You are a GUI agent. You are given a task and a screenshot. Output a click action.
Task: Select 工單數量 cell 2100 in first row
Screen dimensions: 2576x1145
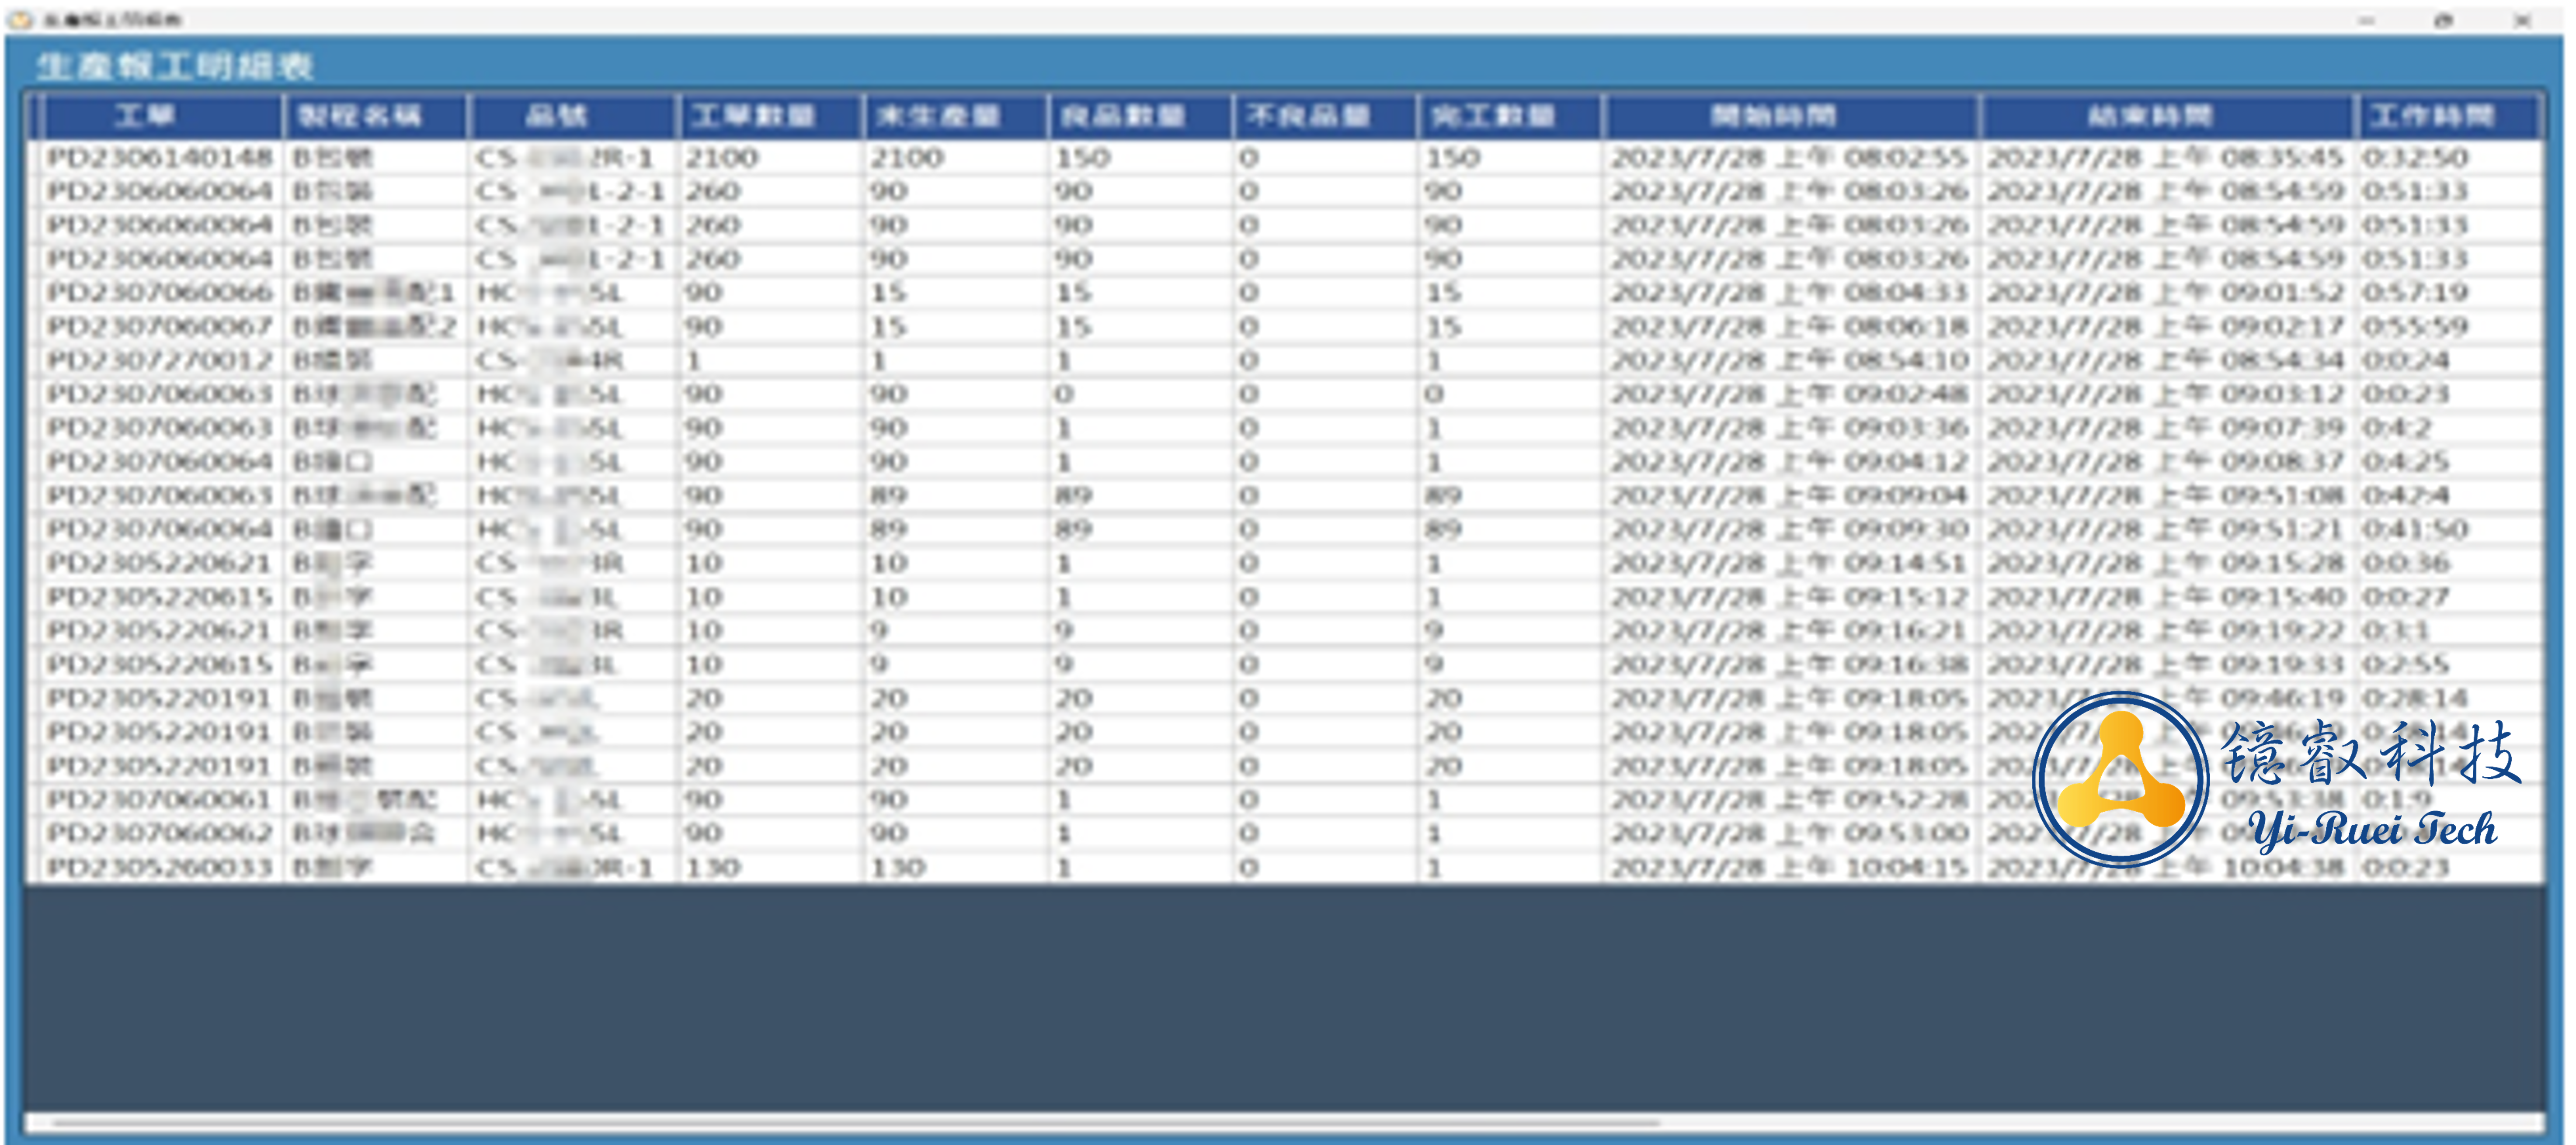click(770, 158)
